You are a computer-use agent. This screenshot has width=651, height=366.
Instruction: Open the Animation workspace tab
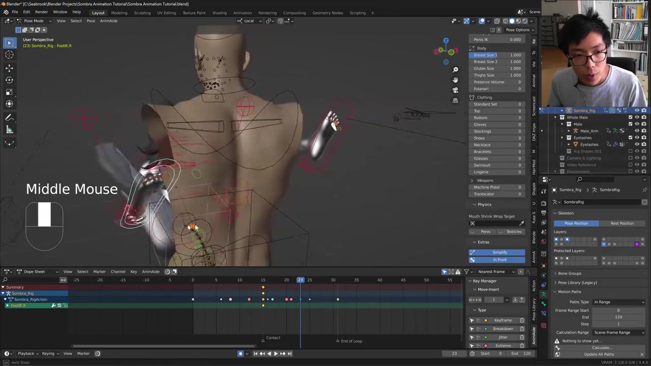(242, 13)
